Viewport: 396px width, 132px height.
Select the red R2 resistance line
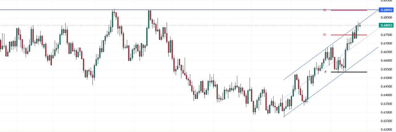349,10
